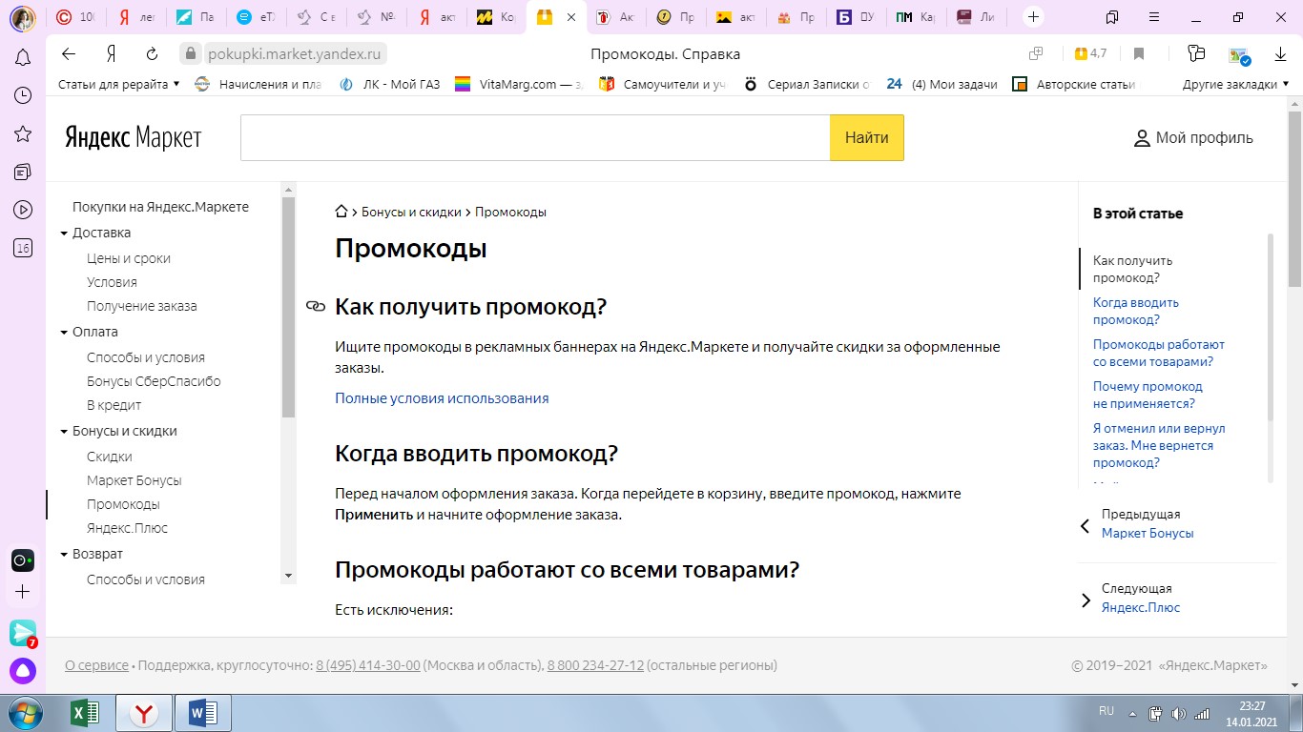
Task: Open collections icon in the sidebar
Action: tap(23, 172)
